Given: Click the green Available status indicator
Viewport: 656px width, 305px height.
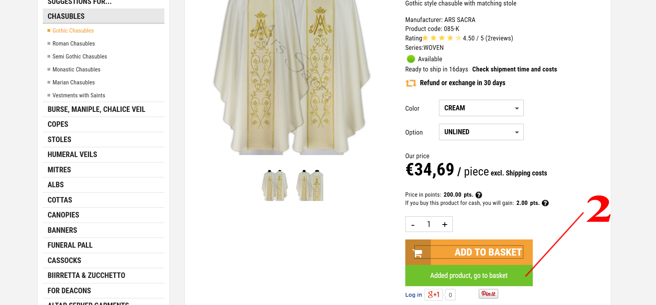Looking at the screenshot, I should click(411, 59).
